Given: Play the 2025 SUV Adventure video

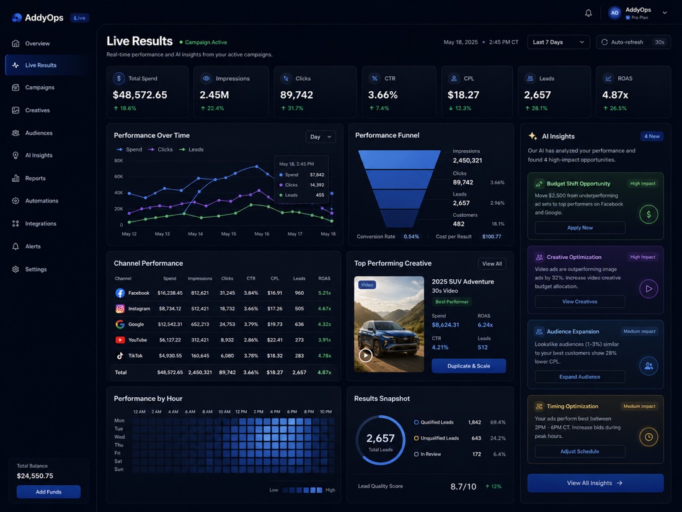Looking at the screenshot, I should coord(366,355).
